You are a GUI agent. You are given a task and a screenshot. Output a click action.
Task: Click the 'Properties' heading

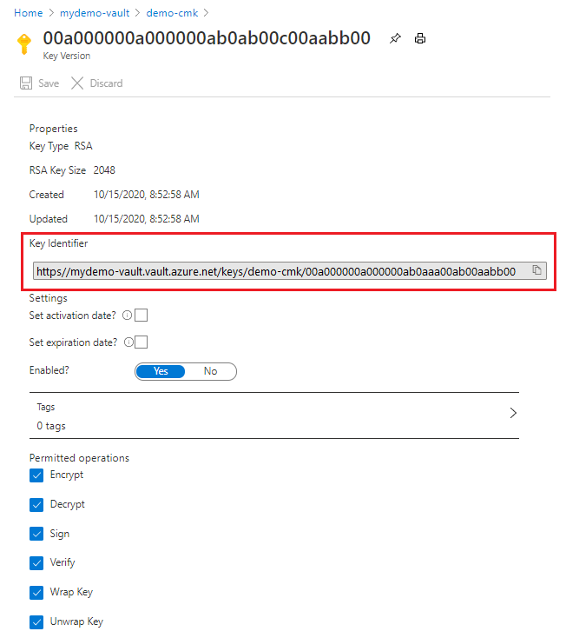[x=53, y=129]
